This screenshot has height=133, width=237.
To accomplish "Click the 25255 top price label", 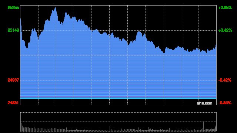I will 13,7.
